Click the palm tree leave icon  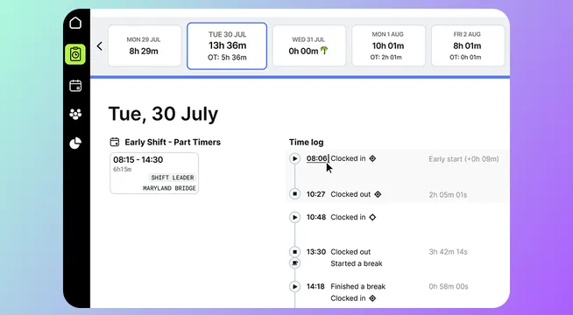click(324, 51)
